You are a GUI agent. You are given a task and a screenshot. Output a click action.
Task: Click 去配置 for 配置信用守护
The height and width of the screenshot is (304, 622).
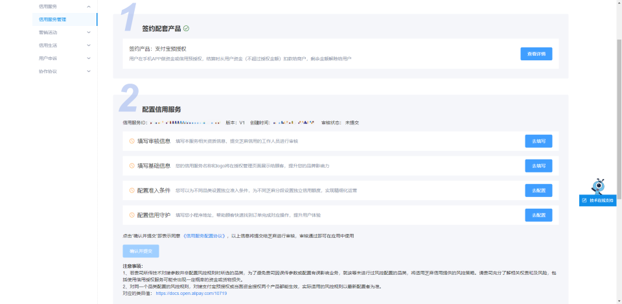coord(538,215)
